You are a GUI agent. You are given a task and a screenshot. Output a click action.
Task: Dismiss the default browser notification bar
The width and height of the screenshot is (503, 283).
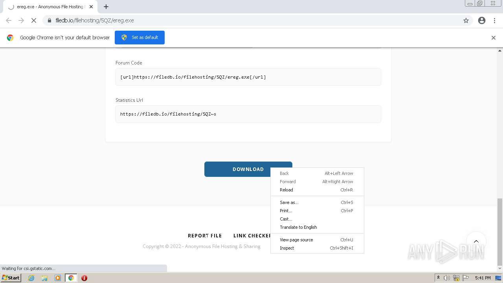point(494,38)
